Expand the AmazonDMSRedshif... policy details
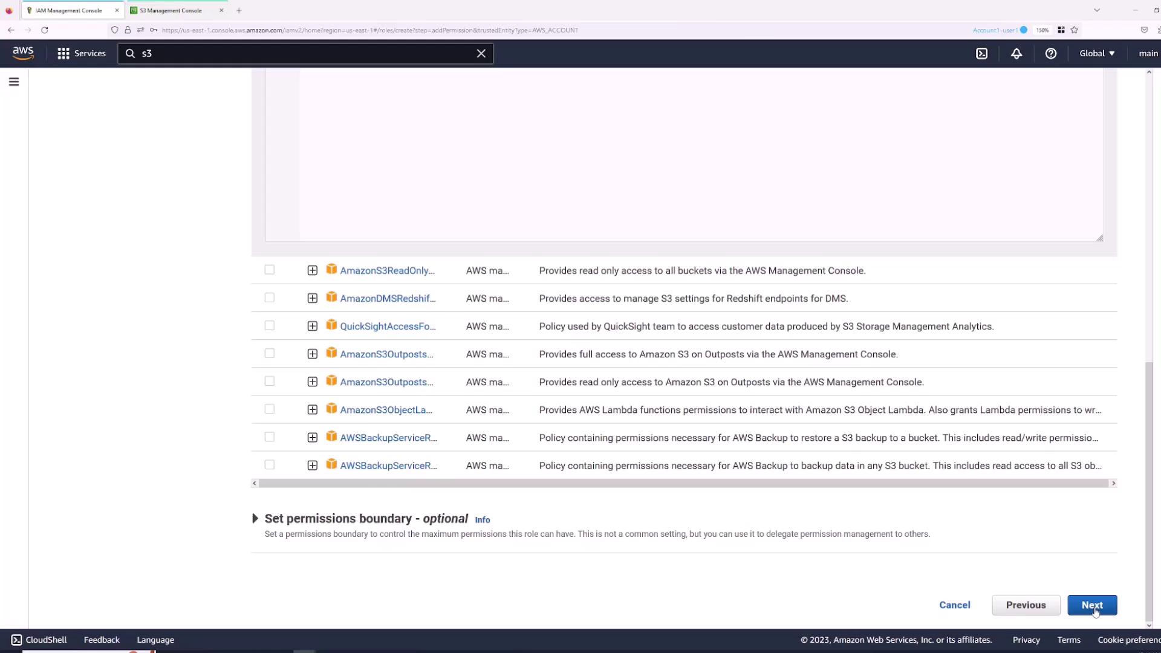1161x653 pixels. [x=312, y=298]
